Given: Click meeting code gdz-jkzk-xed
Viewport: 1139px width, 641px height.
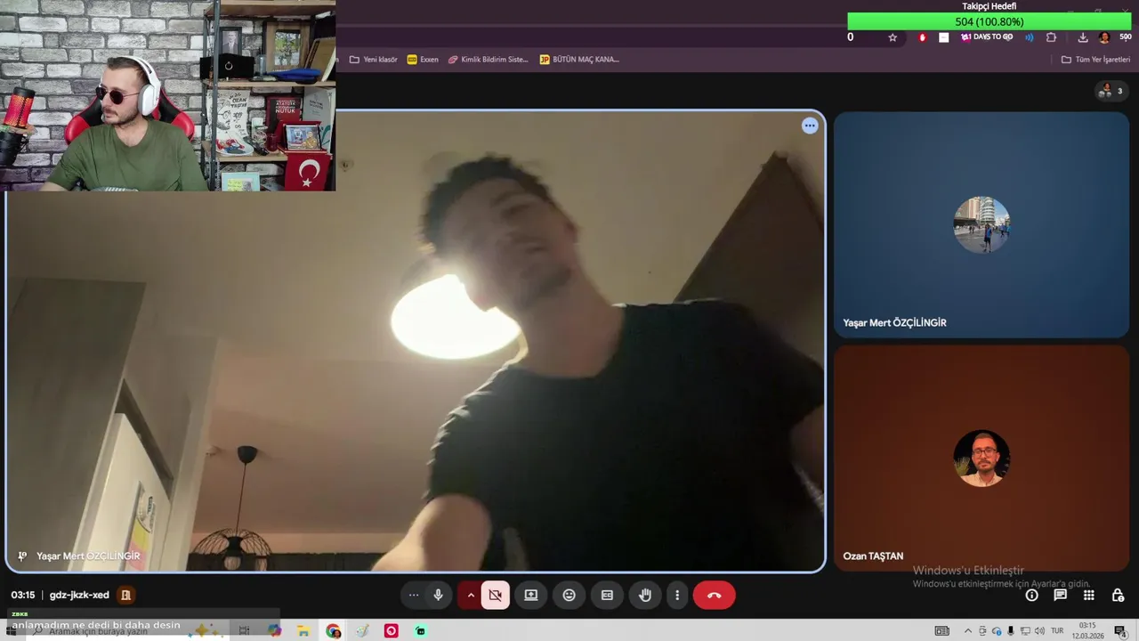Looking at the screenshot, I should click(x=79, y=595).
